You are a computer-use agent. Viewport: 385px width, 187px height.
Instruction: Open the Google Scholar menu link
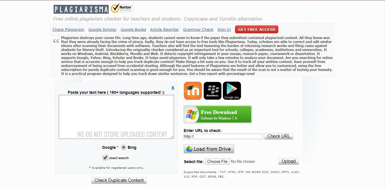pyautogui.click(x=102, y=30)
